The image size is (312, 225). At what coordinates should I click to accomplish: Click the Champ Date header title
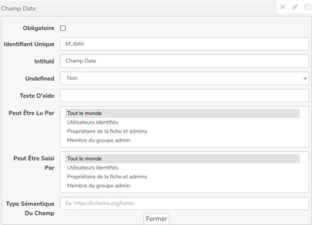pyautogui.click(x=19, y=9)
